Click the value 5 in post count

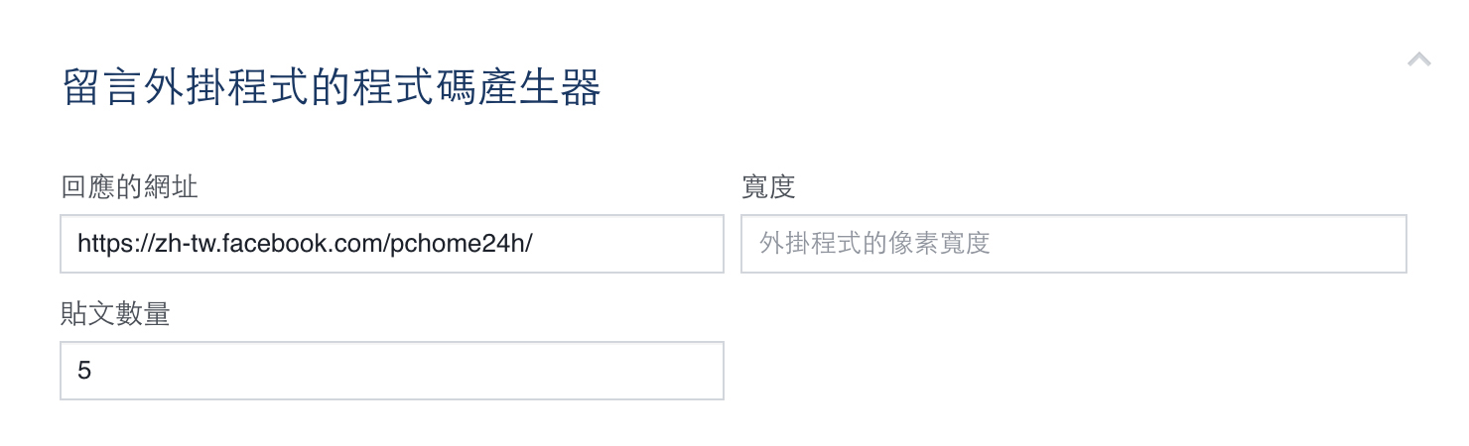[84, 372]
